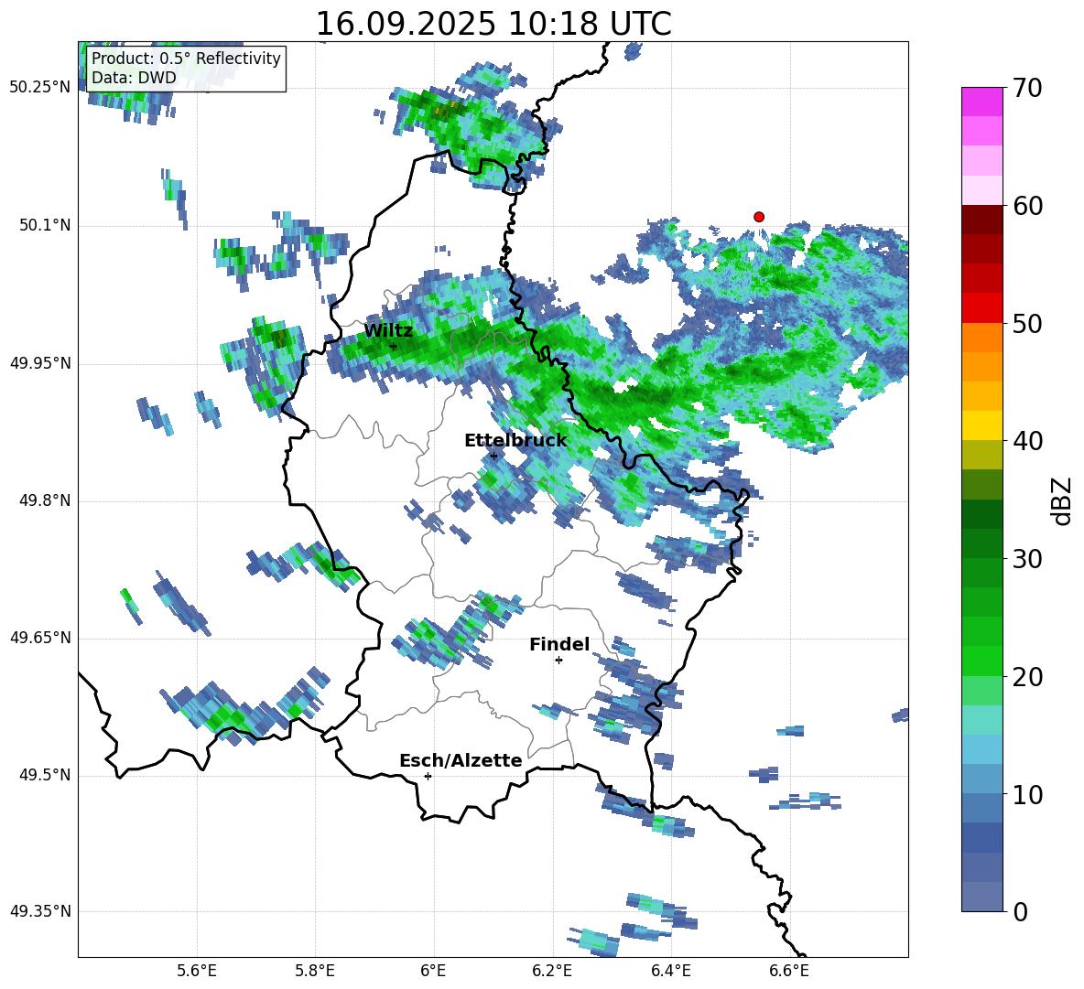Click the 49.65°N latitude label
The width and height of the screenshot is (1084, 989).
[40, 638]
